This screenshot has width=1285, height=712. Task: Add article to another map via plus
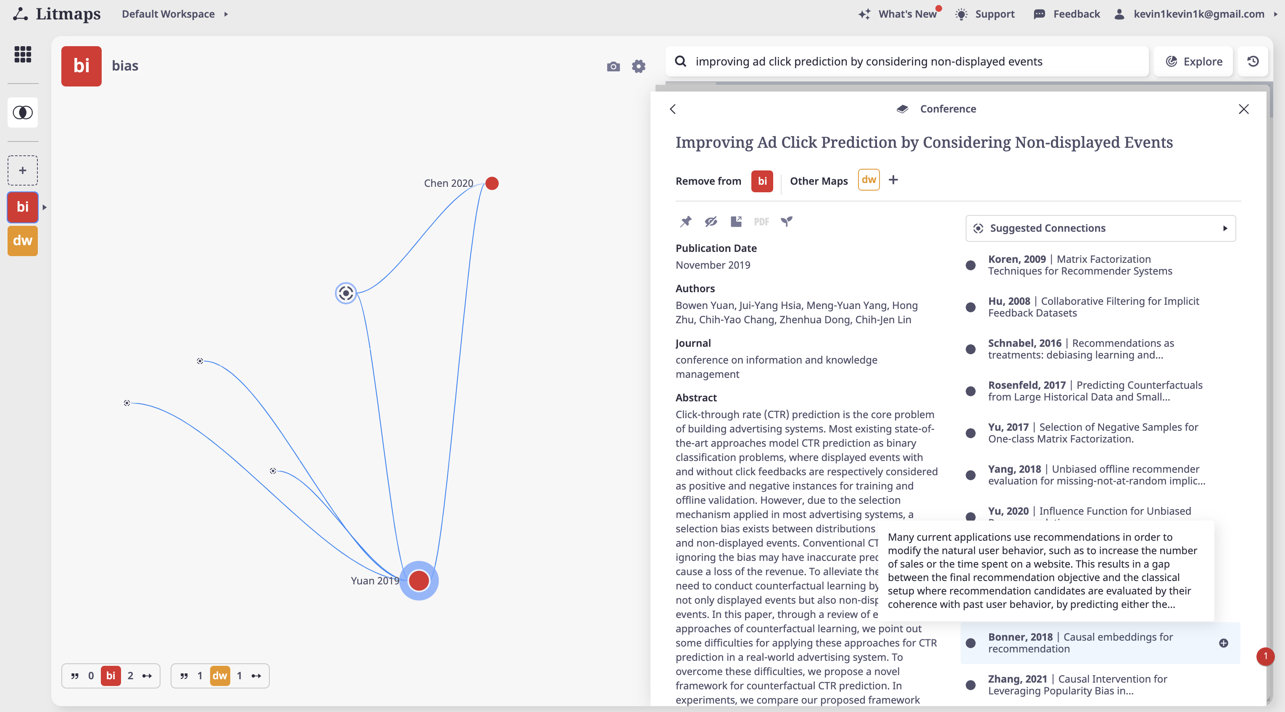(893, 180)
